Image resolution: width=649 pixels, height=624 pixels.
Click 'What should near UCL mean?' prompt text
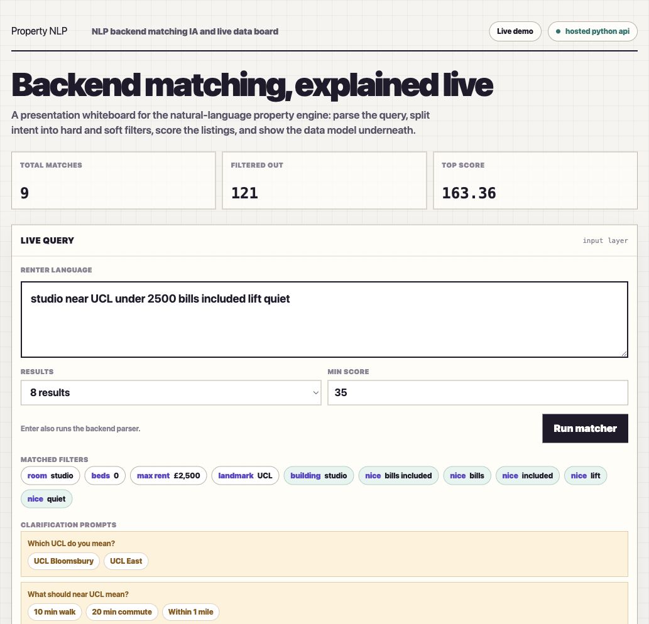[79, 594]
